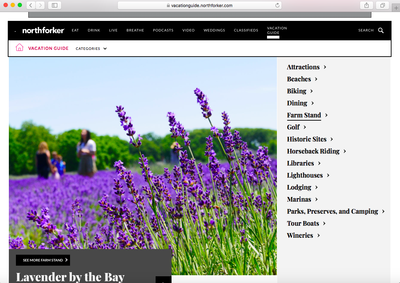400x283 pixels.
Task: Open the EAT nav menu
Action: [75, 30]
